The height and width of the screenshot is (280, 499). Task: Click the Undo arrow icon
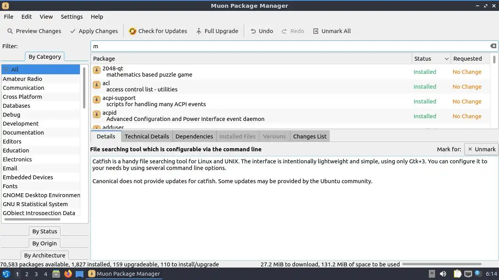(x=253, y=31)
